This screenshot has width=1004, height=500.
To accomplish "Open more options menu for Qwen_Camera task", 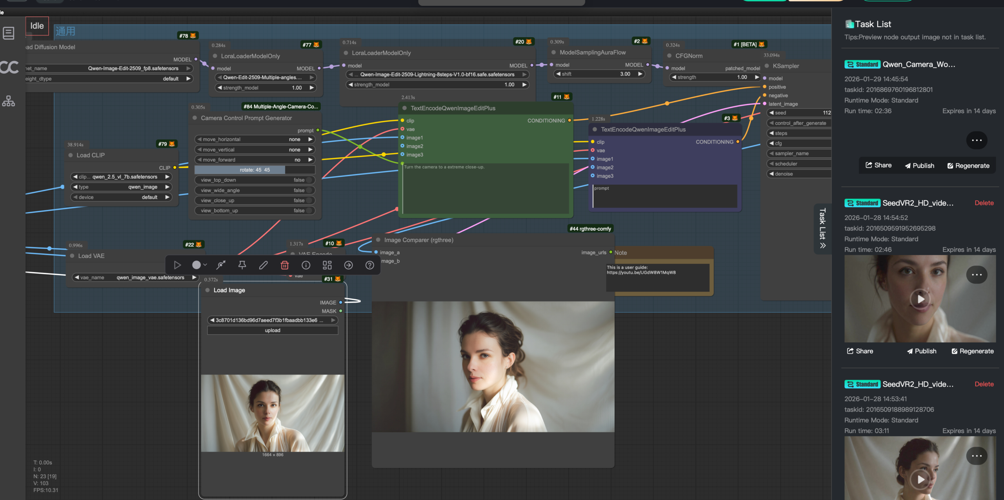I will [x=976, y=140].
